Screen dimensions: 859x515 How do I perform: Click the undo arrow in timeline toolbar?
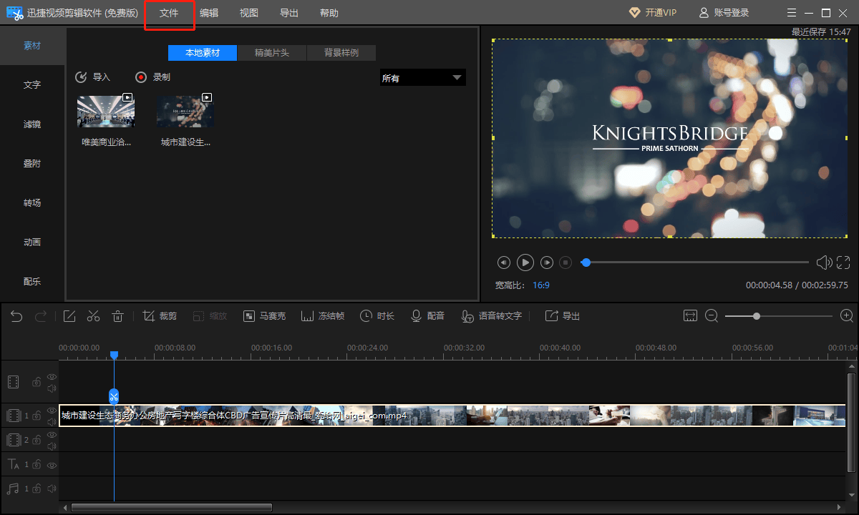point(16,316)
